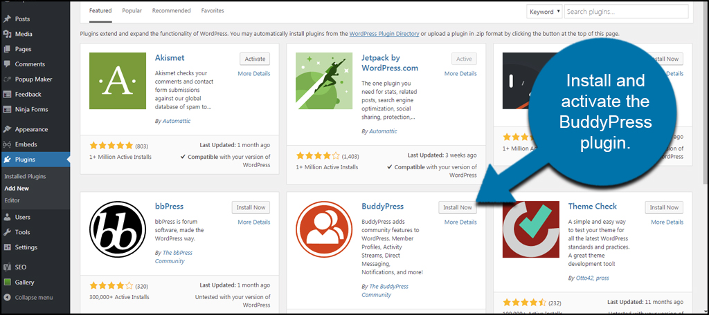Screen dimensions: 709x315
Task: Open Settings in the admin sidebar
Action: 26,247
